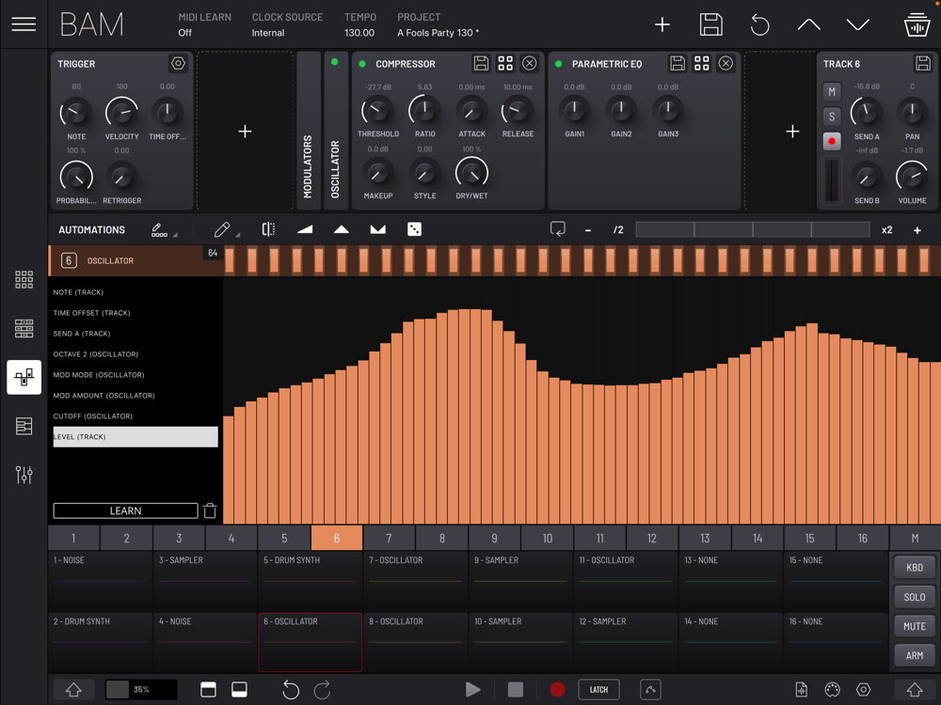Click the save project floppy disk icon
This screenshot has width=941, height=705.
coord(711,25)
